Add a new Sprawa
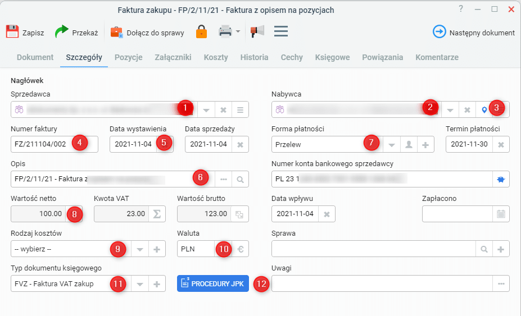This screenshot has height=316, width=521. (x=501, y=249)
